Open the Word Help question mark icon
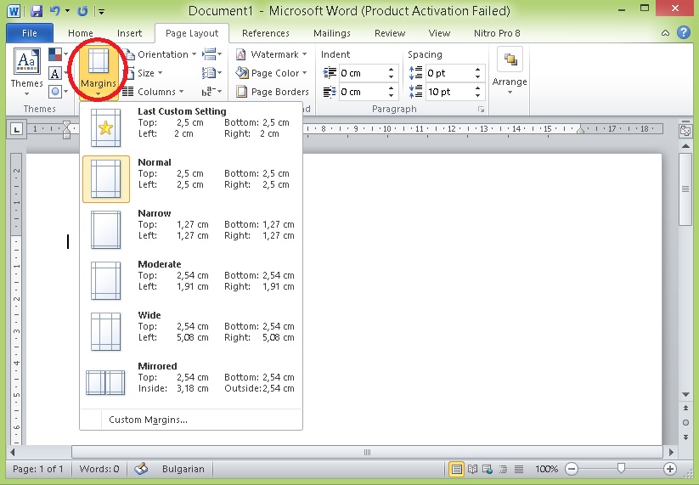Viewport: 699px width, 485px height. (x=684, y=33)
